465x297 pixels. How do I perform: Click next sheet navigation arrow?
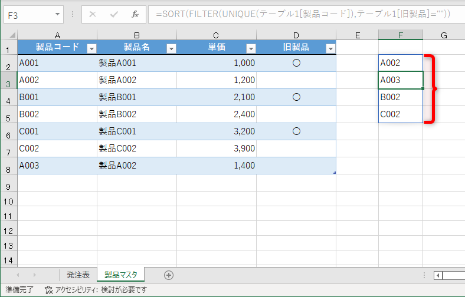click(35, 275)
